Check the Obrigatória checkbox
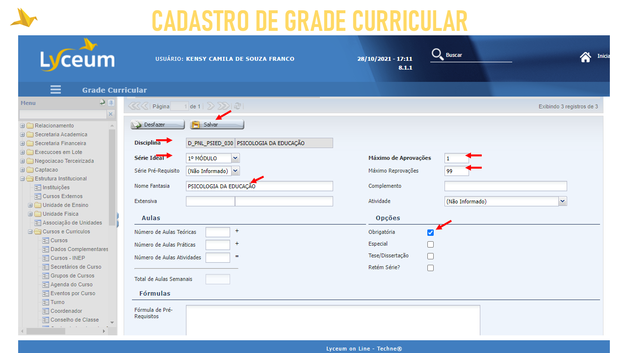This screenshot has height=353, width=628. click(x=430, y=233)
